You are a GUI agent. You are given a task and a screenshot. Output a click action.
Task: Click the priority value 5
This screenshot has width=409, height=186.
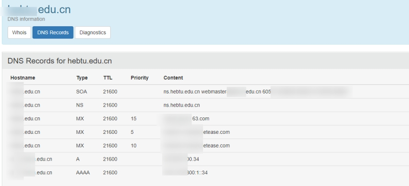(x=132, y=132)
